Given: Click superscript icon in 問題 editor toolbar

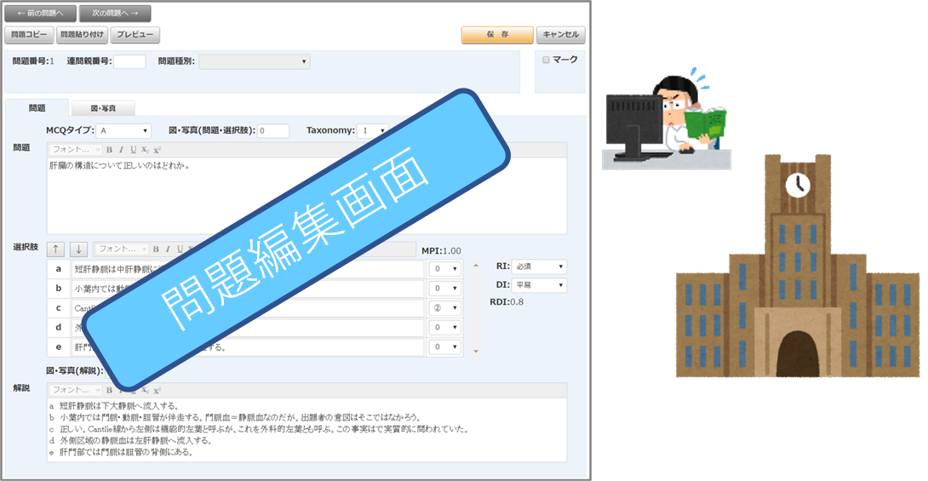Looking at the screenshot, I should pos(157,150).
